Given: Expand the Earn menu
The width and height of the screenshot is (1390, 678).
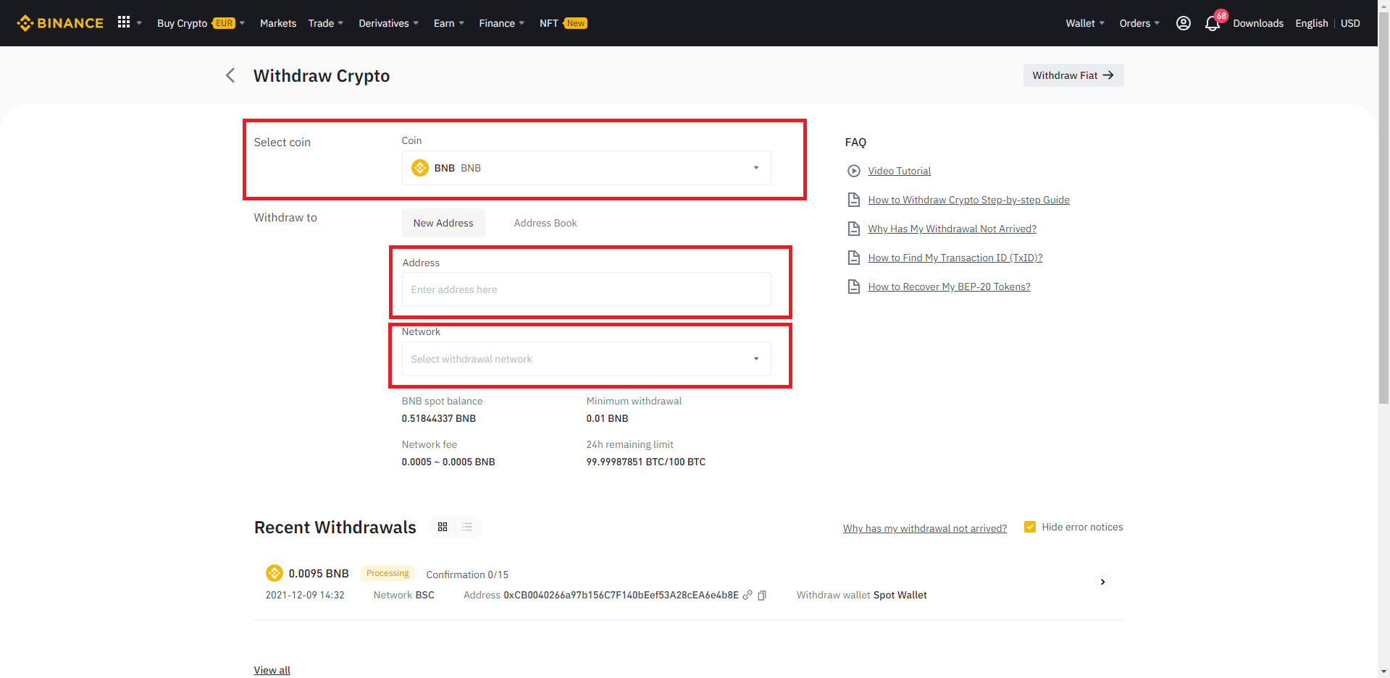Looking at the screenshot, I should click(x=448, y=23).
